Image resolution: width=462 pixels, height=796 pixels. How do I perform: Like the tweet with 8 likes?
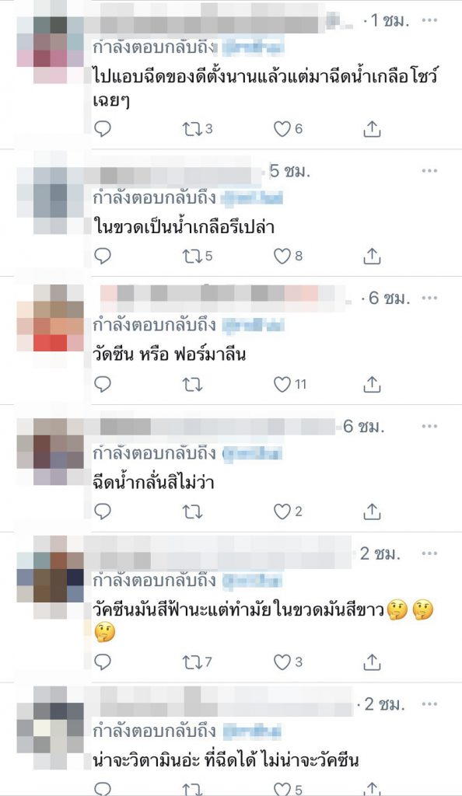click(x=282, y=257)
